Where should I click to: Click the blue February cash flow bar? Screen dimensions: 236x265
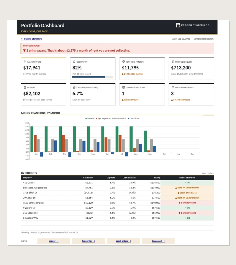pos(55,146)
